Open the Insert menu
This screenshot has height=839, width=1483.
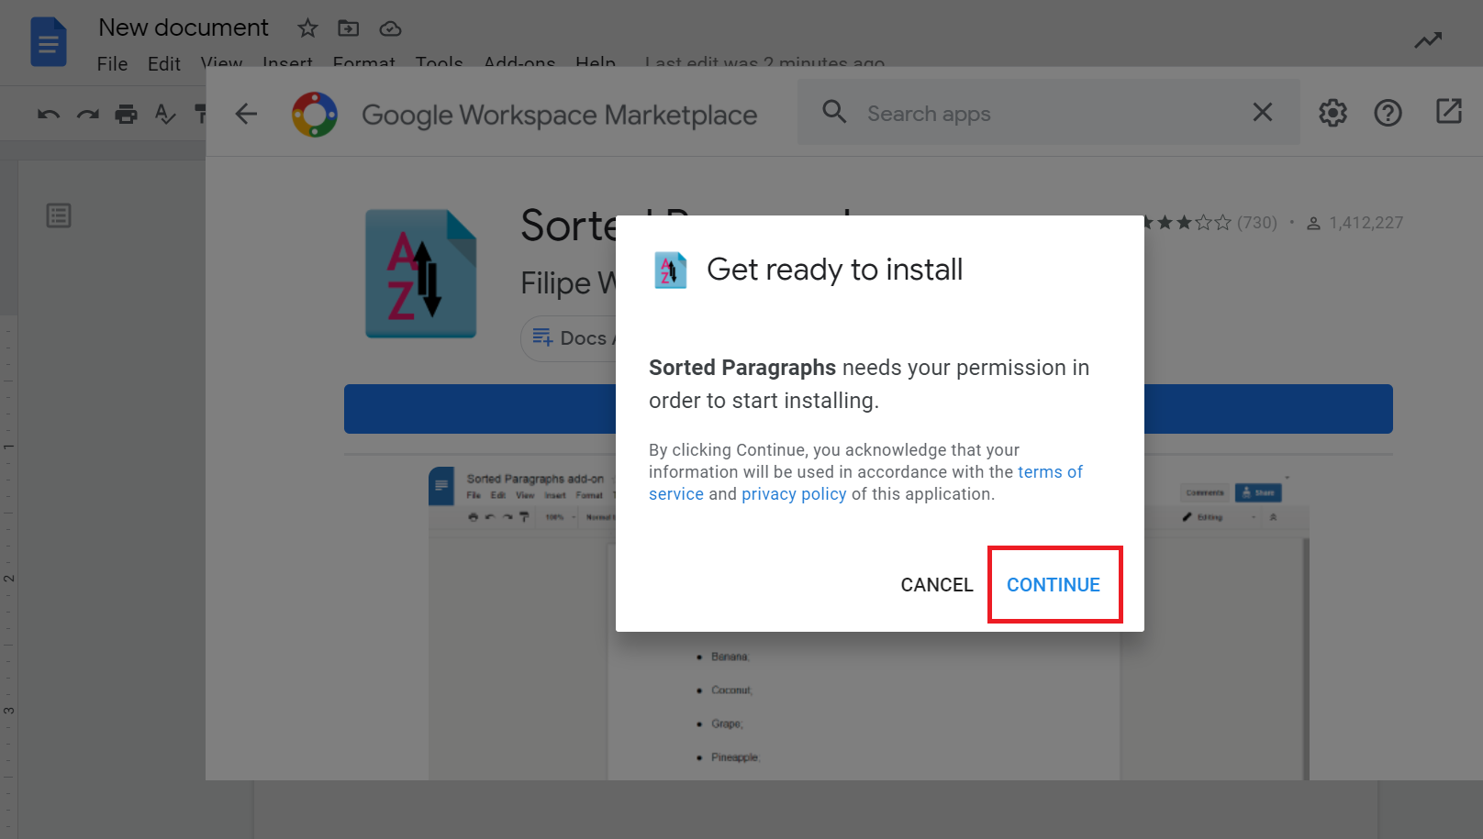pos(287,61)
